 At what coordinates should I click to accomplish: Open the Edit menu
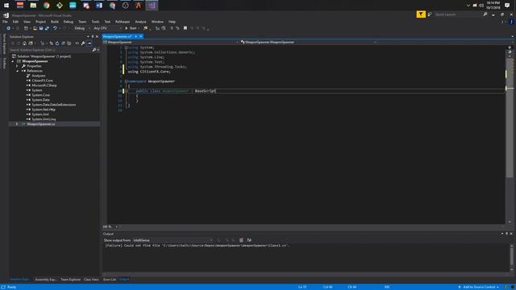(15, 22)
